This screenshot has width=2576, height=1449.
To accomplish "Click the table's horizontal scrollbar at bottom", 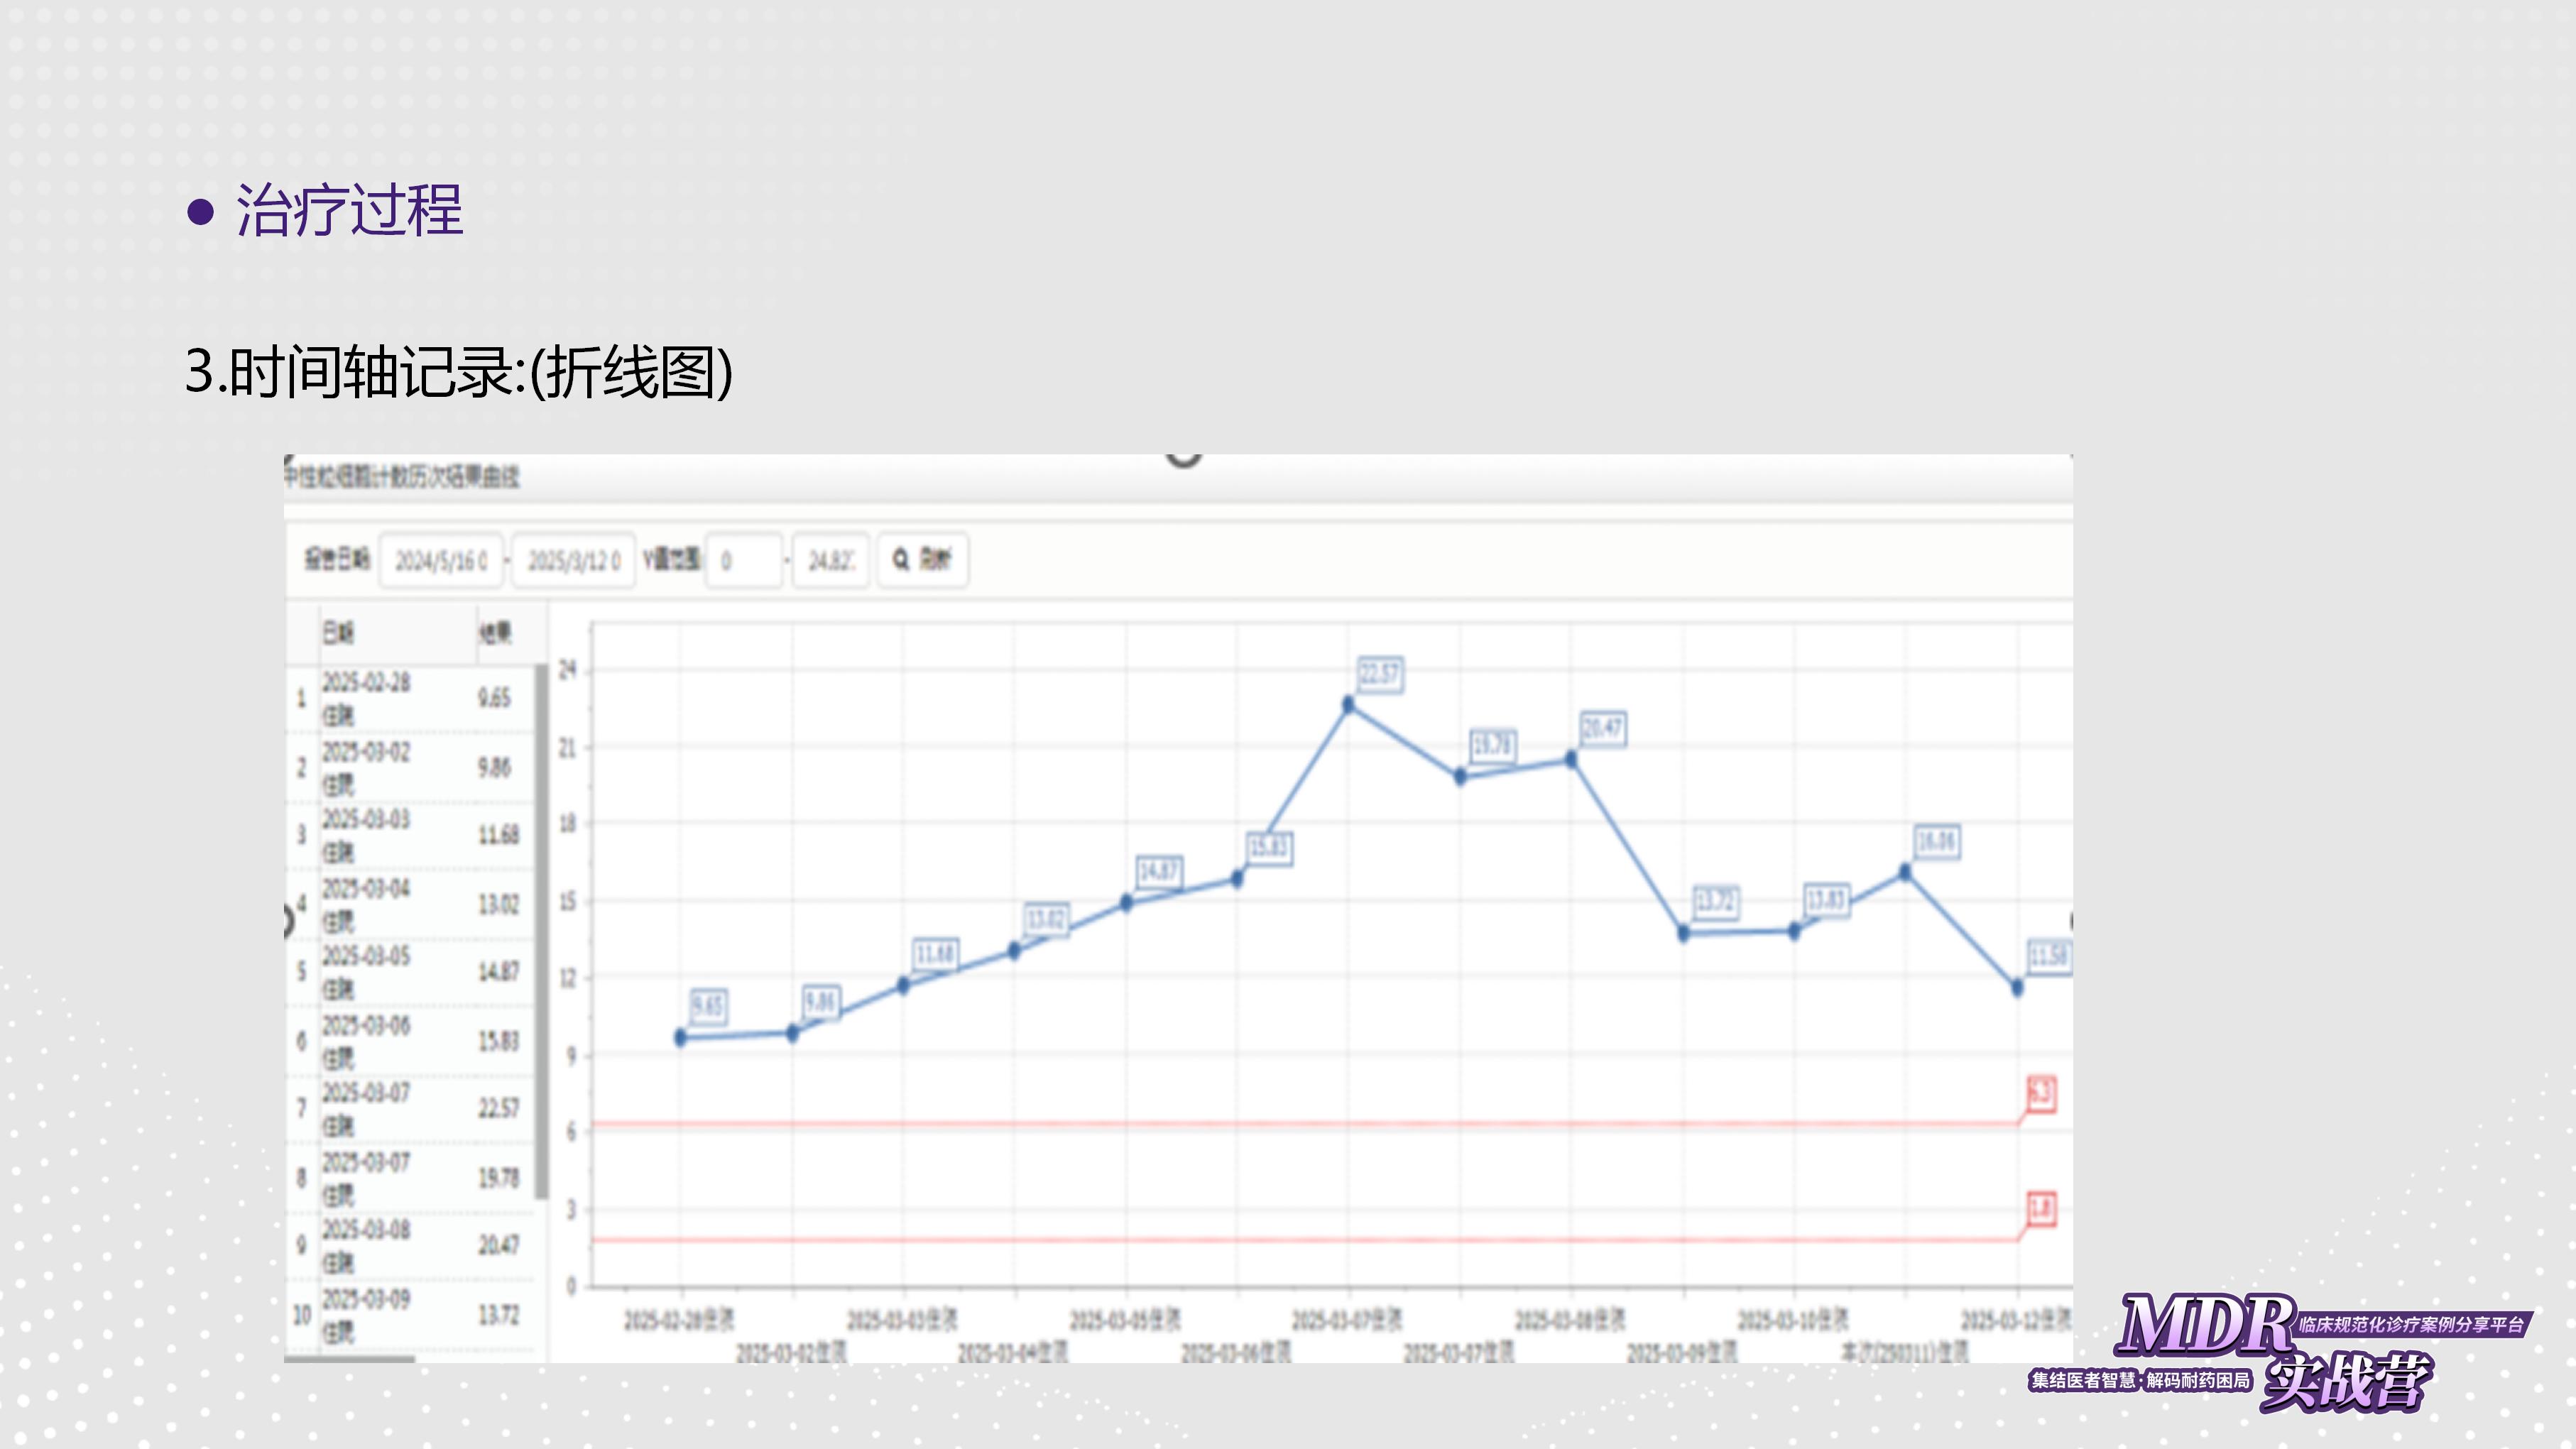I will click(350, 1358).
